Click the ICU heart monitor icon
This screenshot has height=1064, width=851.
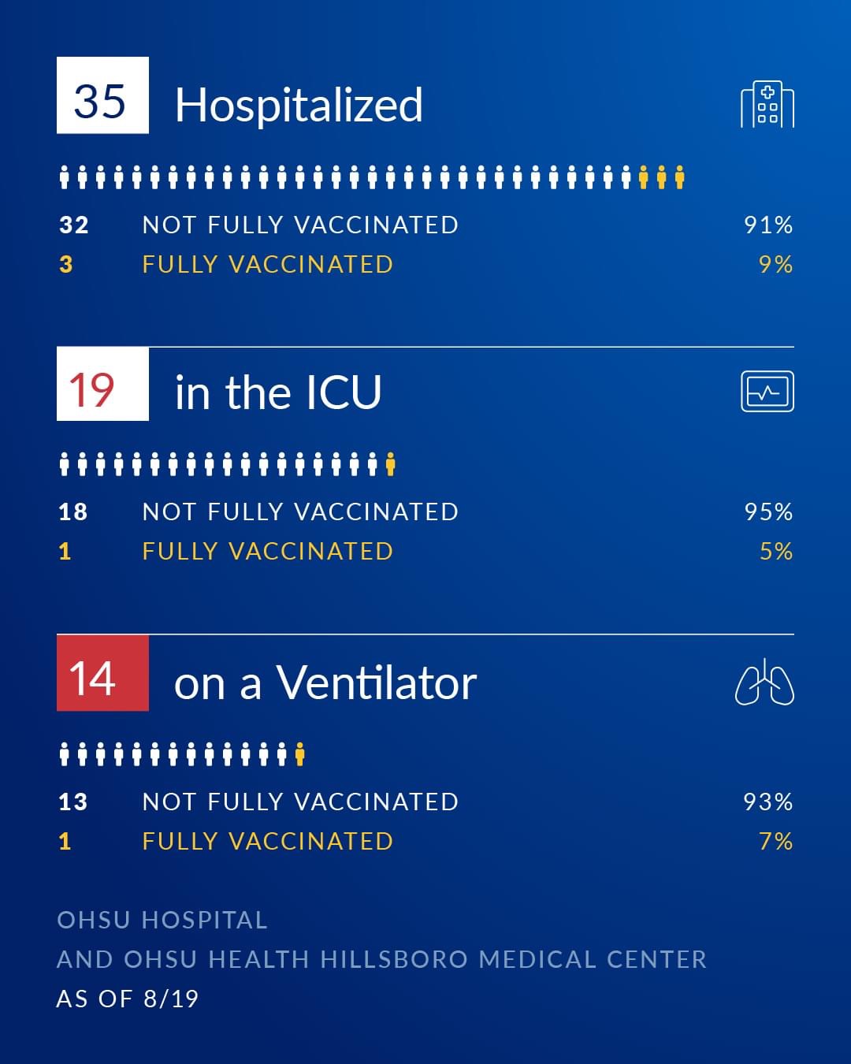(x=767, y=392)
